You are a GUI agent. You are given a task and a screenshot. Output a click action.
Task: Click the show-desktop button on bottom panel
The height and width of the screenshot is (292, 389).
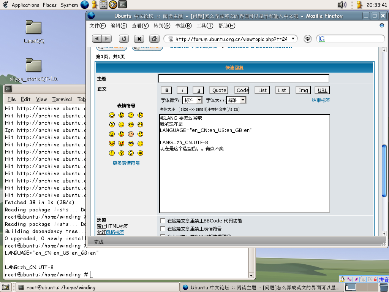pyautogui.click(x=6, y=287)
